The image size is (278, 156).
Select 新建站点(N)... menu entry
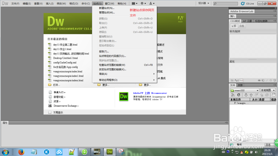(107, 8)
